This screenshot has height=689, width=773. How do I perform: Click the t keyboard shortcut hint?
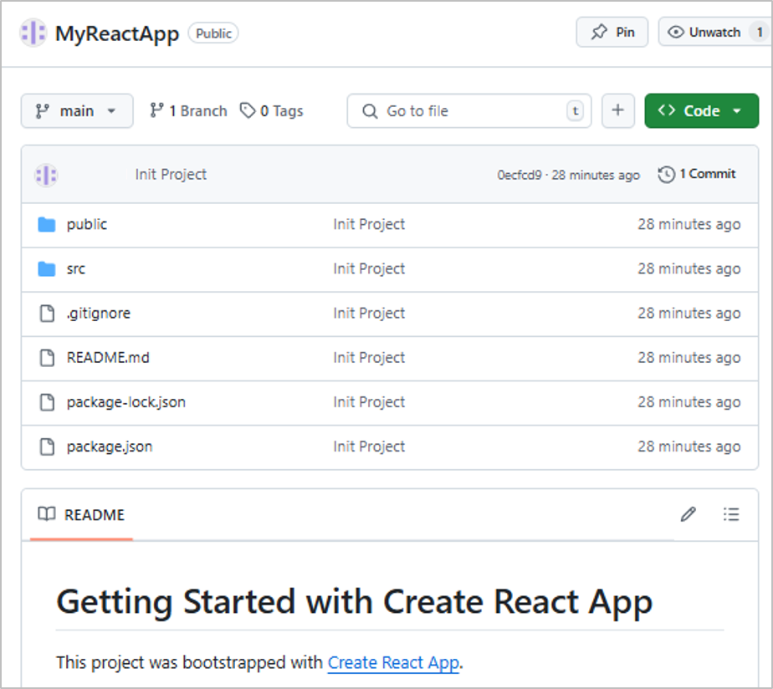(x=575, y=111)
